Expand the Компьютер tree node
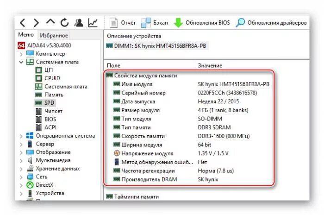This screenshot has width=324, height=215. [21, 54]
